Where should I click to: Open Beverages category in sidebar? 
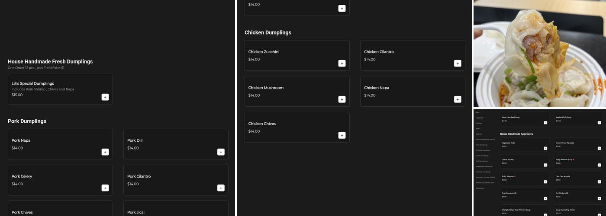click(x=480, y=188)
